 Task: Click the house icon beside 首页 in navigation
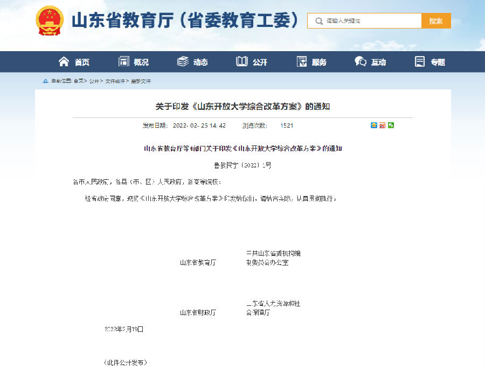64,62
